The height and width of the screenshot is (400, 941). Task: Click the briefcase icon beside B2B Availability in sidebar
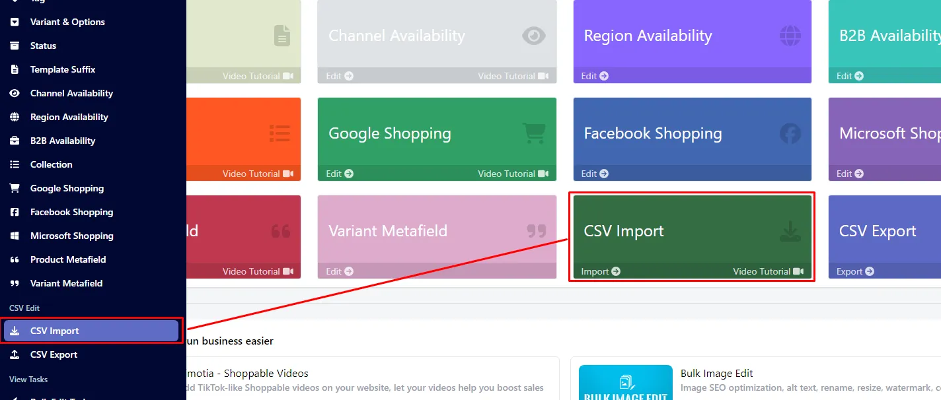pyautogui.click(x=15, y=141)
